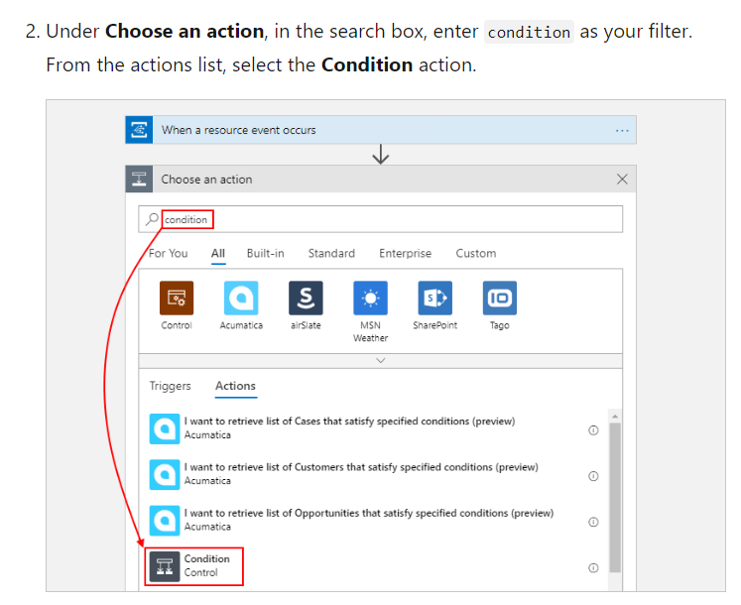Viewport: 741px width, 605px height.
Task: Switch to the Standard tab
Action: point(331,253)
